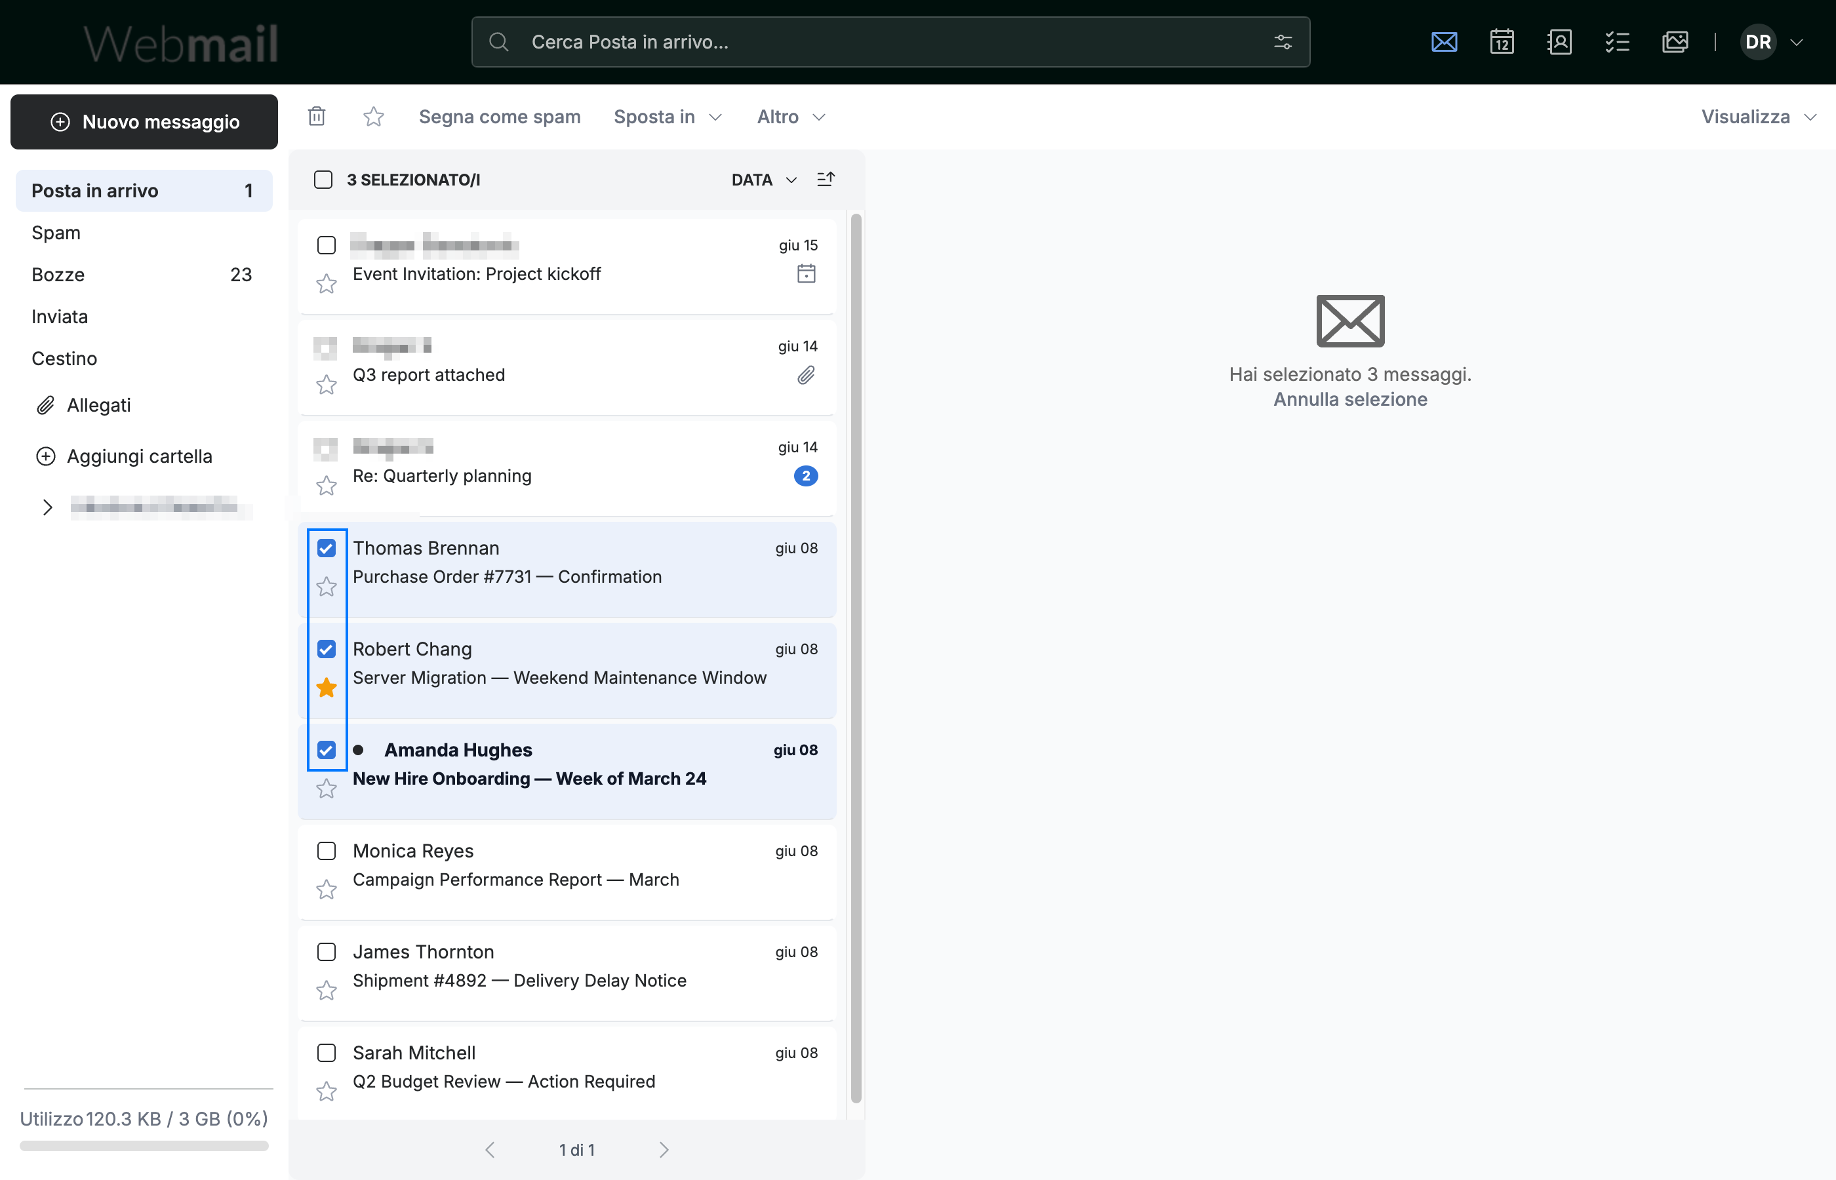Open the photos gallery icon

pos(1674,41)
